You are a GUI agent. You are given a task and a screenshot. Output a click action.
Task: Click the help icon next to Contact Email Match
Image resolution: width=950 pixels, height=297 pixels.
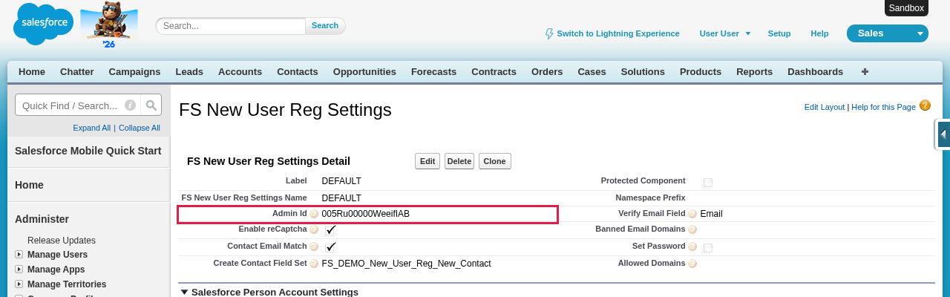coord(314,247)
